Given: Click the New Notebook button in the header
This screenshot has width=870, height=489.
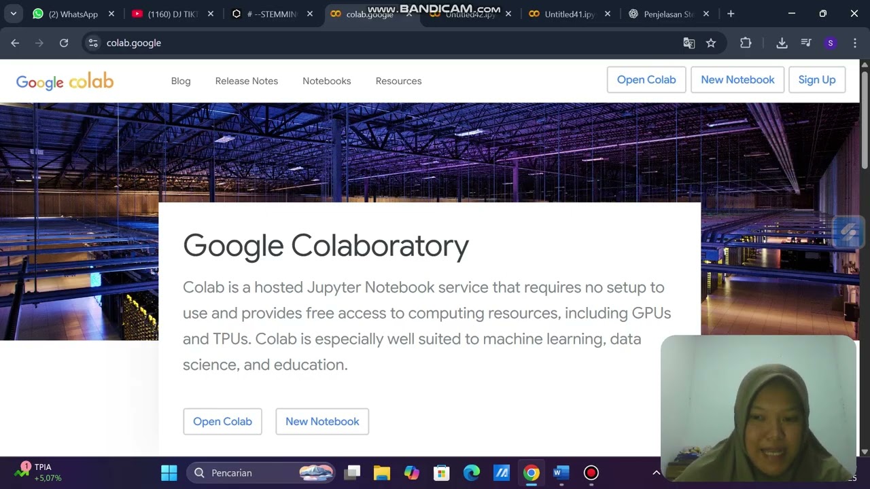Looking at the screenshot, I should (737, 79).
